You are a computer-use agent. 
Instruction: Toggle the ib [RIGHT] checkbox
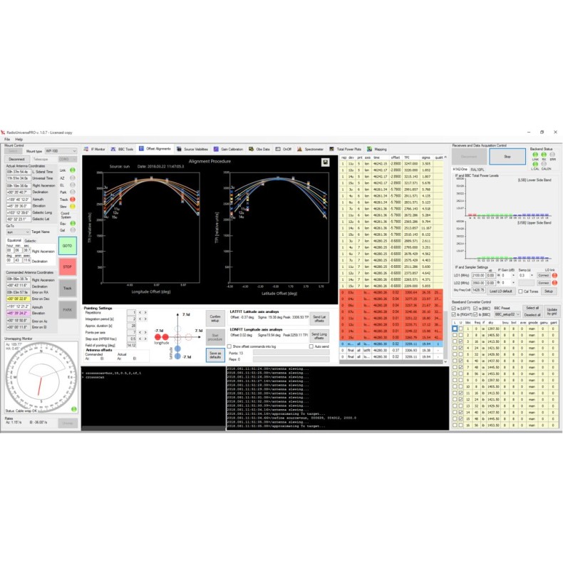coord(454,314)
